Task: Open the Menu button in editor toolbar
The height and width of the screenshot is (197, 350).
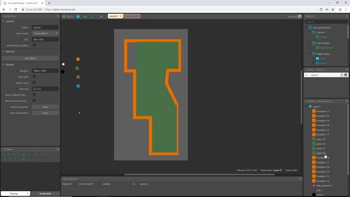Action: (x=68, y=16)
